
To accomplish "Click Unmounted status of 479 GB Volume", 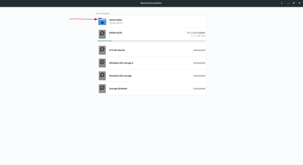I will pos(199,50).
